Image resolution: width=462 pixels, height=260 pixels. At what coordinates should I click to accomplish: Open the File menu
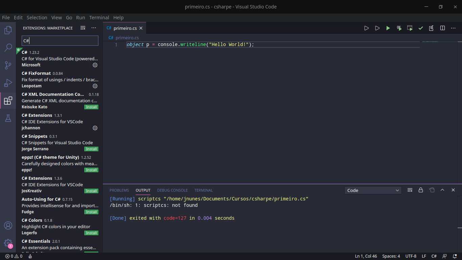6,18
